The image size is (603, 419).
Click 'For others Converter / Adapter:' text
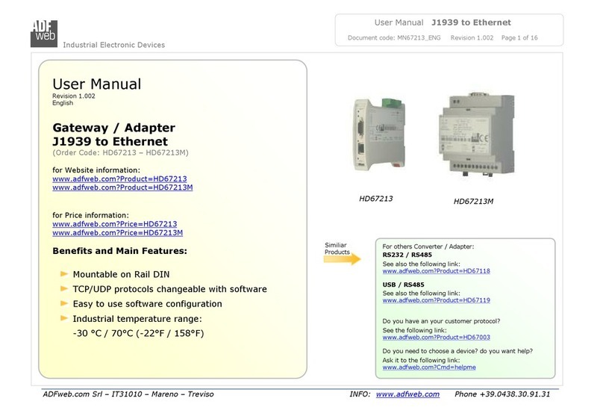(x=428, y=246)
